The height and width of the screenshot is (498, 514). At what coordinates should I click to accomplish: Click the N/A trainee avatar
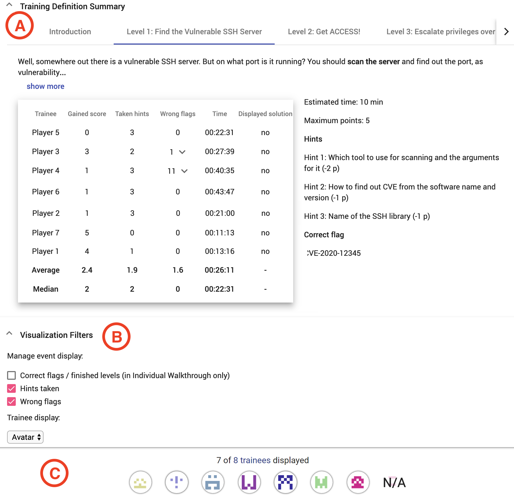coord(394,483)
